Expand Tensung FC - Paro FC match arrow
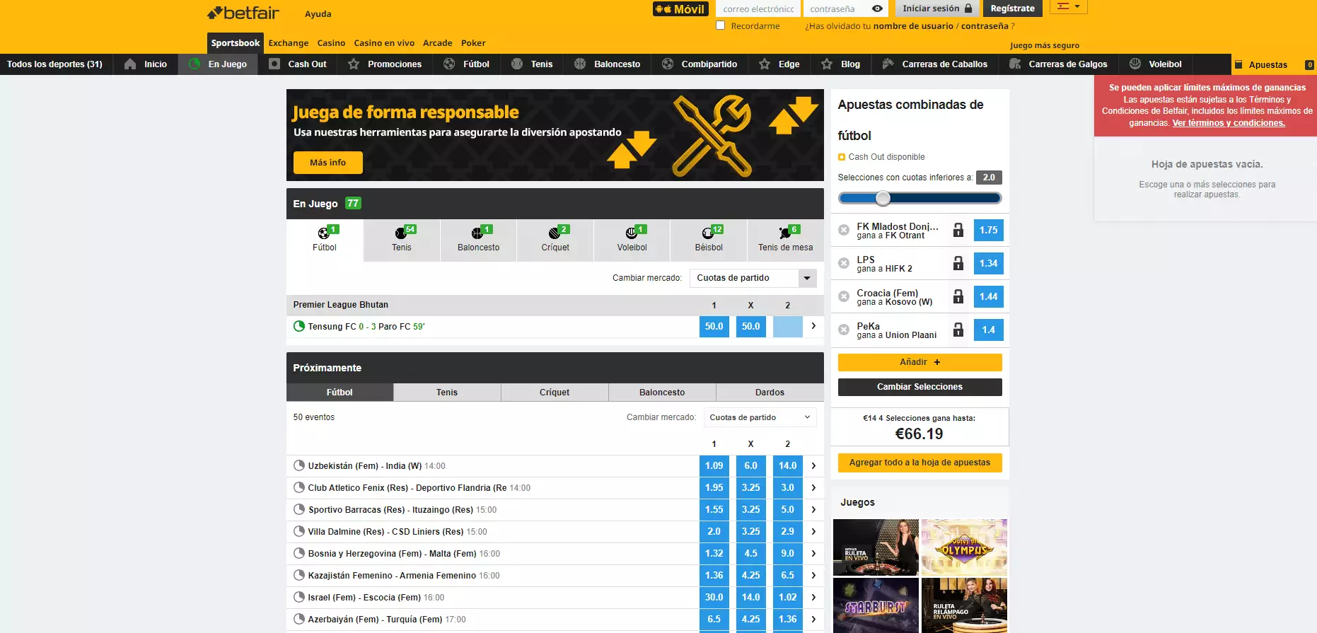The width and height of the screenshot is (1317, 633). click(813, 326)
